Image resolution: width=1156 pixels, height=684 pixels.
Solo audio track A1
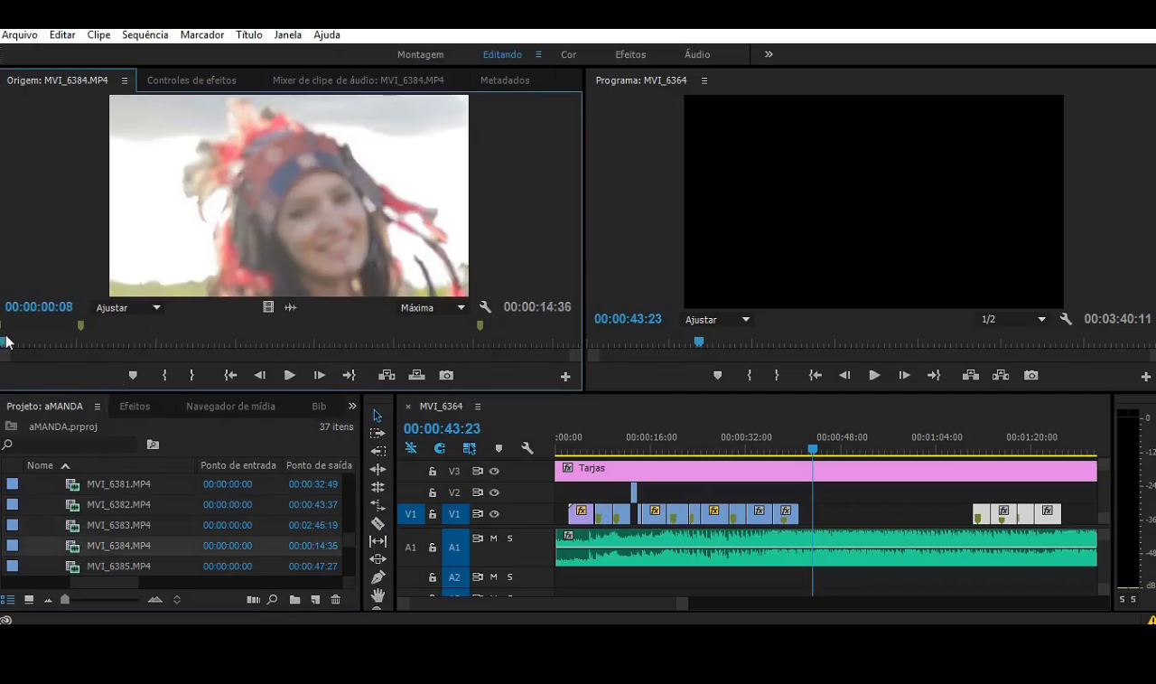509,539
